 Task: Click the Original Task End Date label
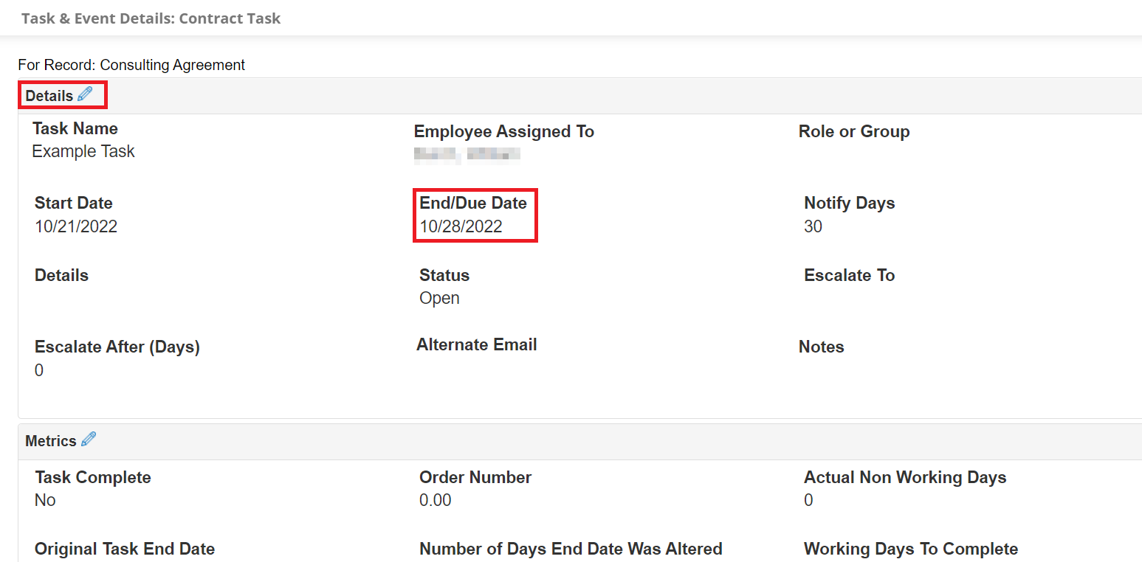click(125, 549)
